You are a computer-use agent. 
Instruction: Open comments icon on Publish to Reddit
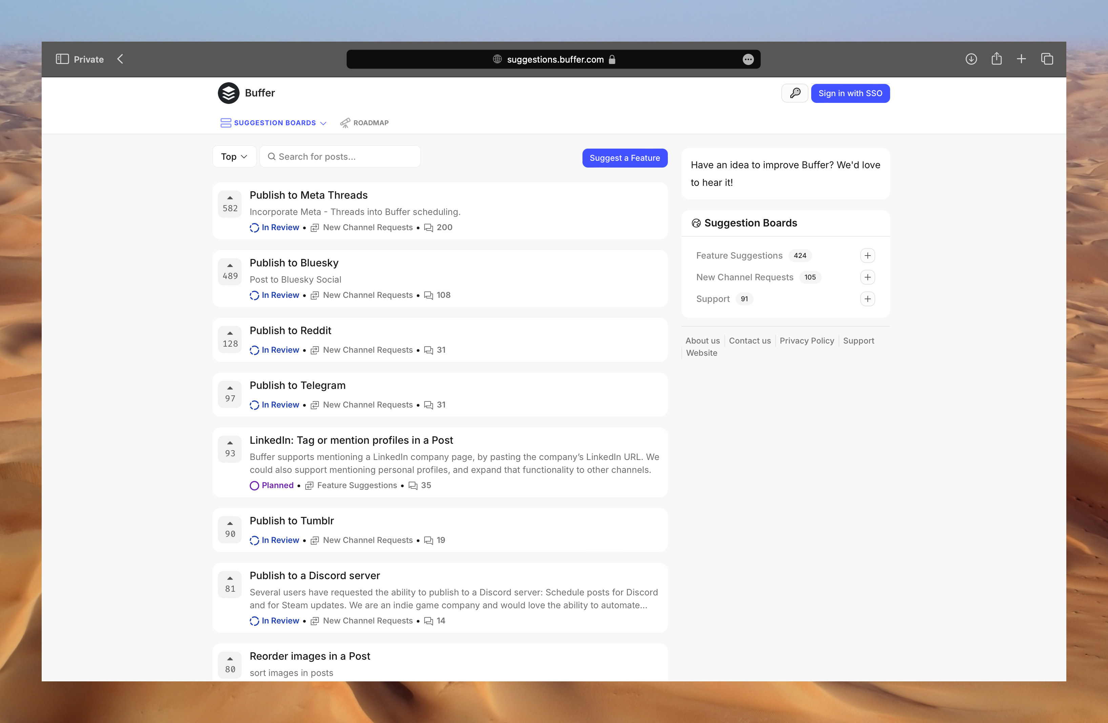tap(429, 350)
